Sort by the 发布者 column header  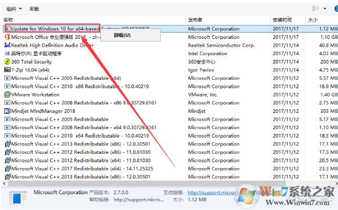click(x=195, y=20)
